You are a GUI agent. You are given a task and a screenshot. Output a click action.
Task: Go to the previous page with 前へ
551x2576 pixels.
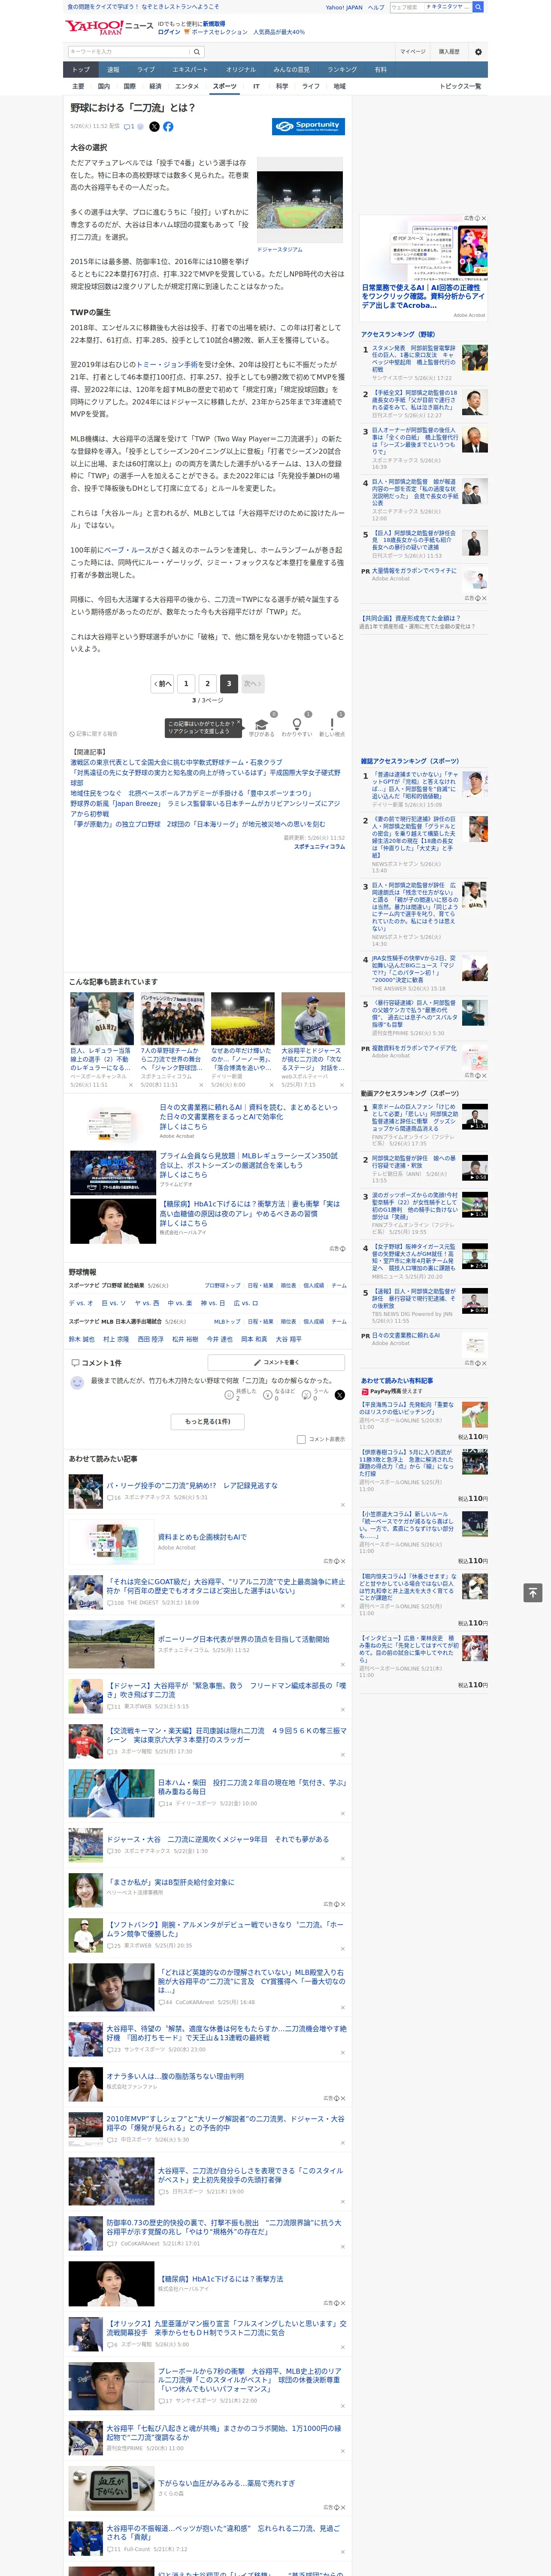[x=163, y=684]
